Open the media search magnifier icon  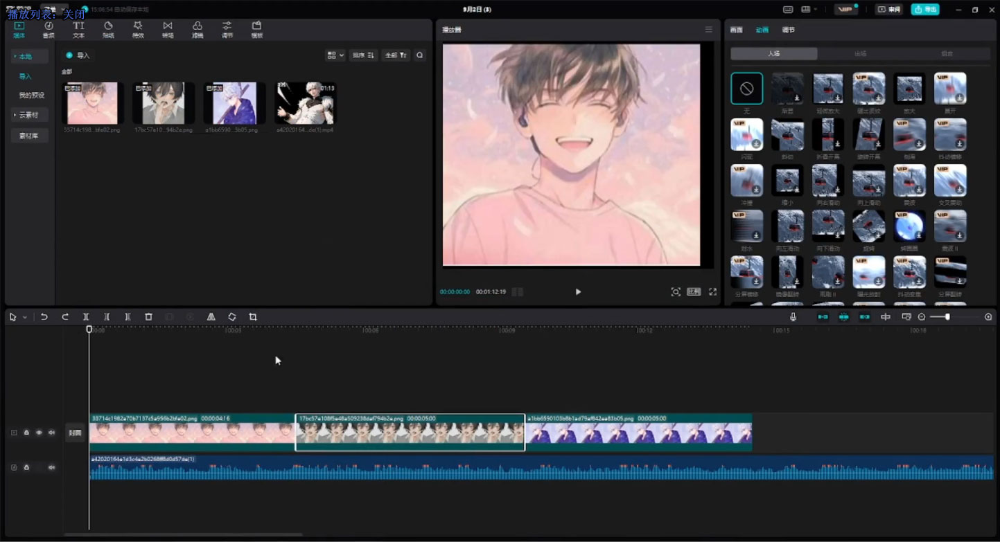tap(420, 55)
